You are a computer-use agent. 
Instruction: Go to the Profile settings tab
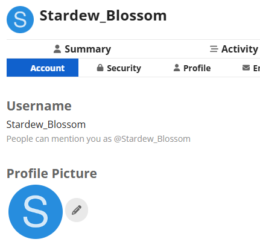[x=192, y=68]
